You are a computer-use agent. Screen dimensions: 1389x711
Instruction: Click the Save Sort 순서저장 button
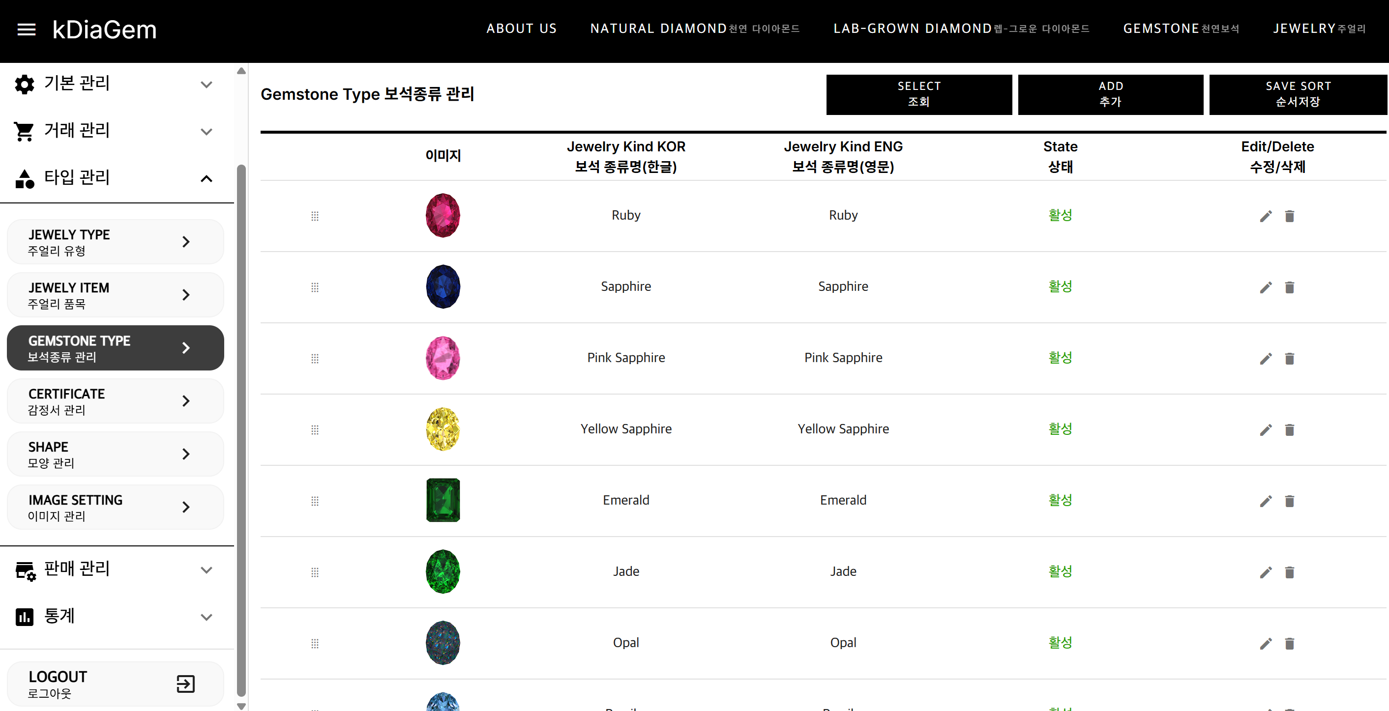1298,94
